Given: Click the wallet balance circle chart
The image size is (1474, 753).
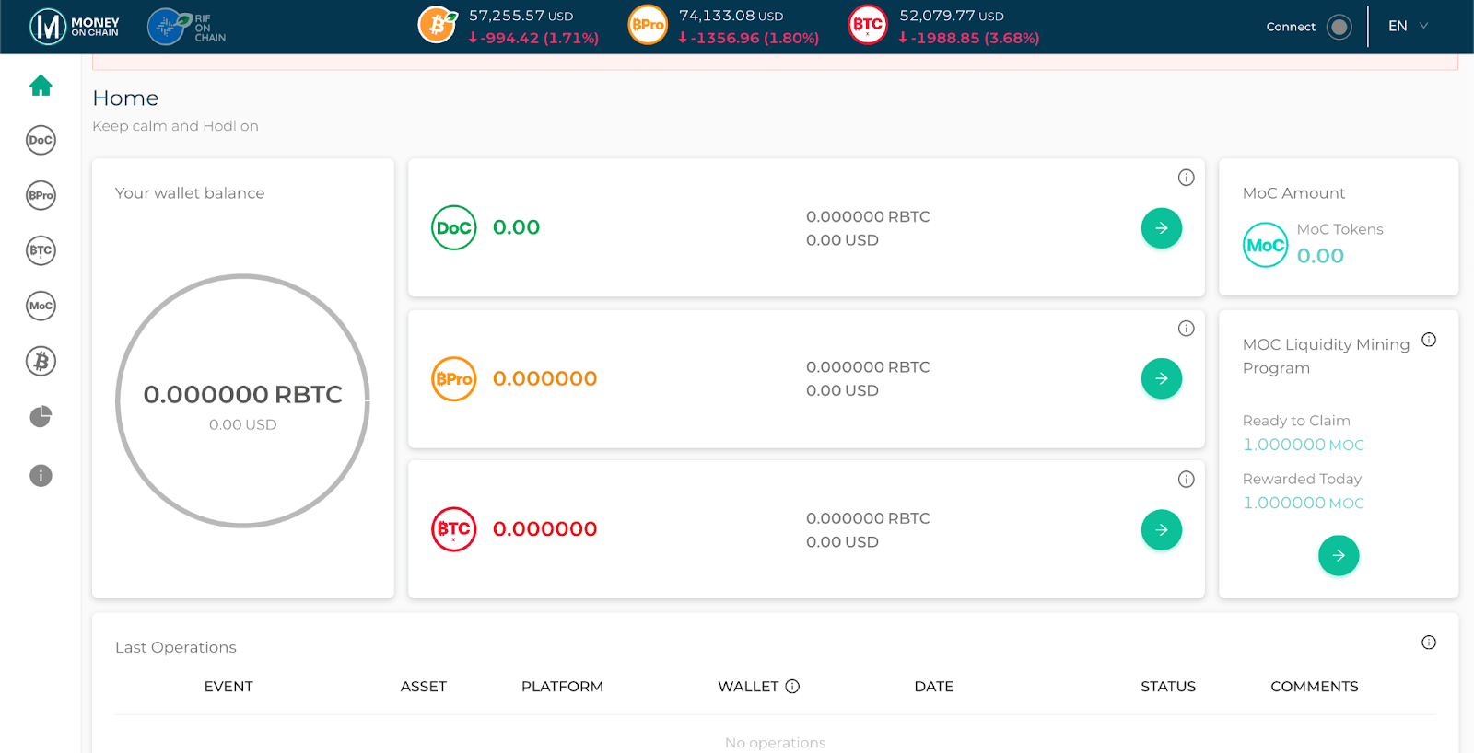Looking at the screenshot, I should pyautogui.click(x=243, y=400).
